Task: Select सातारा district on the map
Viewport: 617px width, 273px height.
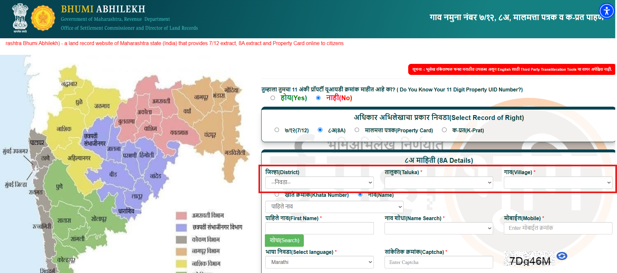Action: [64, 220]
